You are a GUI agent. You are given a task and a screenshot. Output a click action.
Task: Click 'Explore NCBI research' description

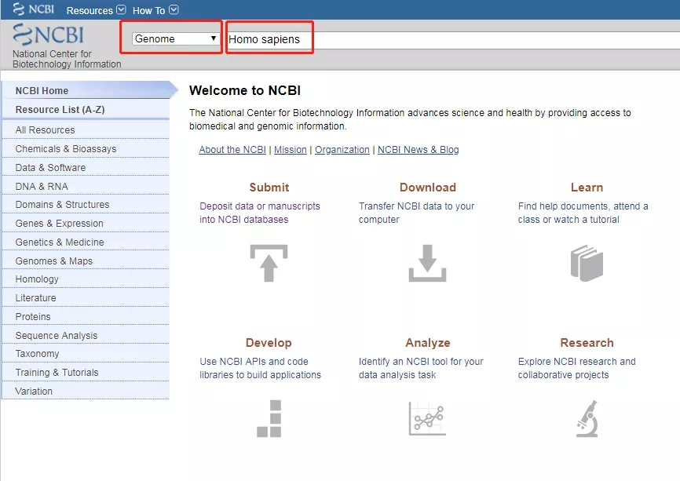pos(577,368)
